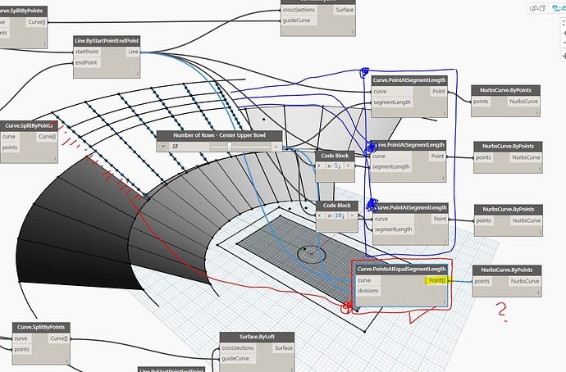Click guideCurve port on bottom Surface.ByLoft

[x=235, y=359]
